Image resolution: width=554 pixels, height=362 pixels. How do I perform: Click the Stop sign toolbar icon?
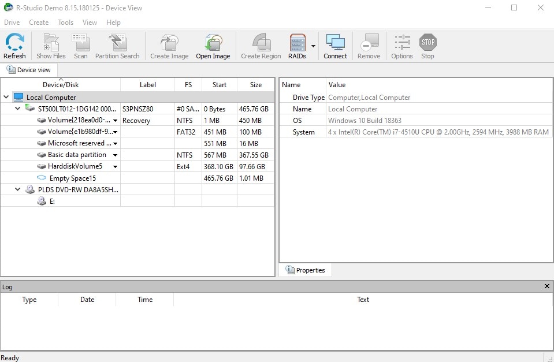click(x=427, y=42)
